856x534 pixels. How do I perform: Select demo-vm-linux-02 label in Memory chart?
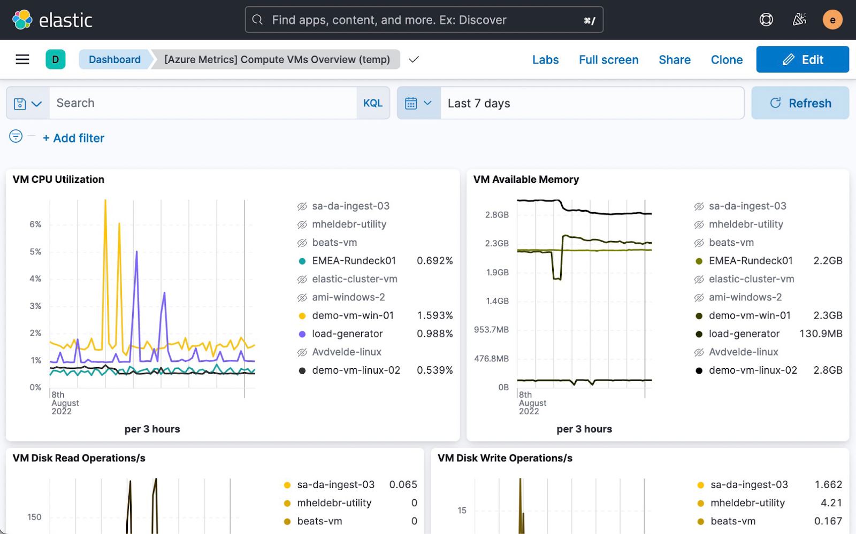pyautogui.click(x=753, y=370)
